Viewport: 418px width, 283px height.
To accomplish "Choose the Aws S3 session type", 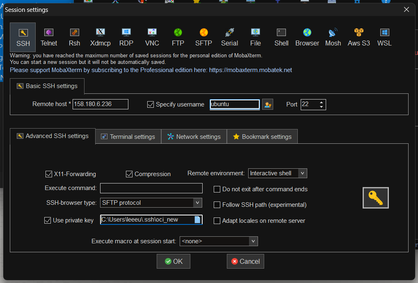I will coord(359,37).
